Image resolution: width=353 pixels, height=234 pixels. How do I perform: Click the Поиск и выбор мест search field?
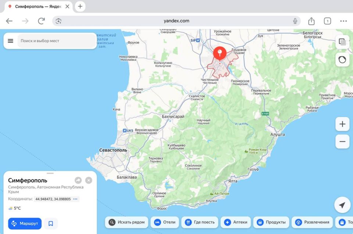click(55, 41)
